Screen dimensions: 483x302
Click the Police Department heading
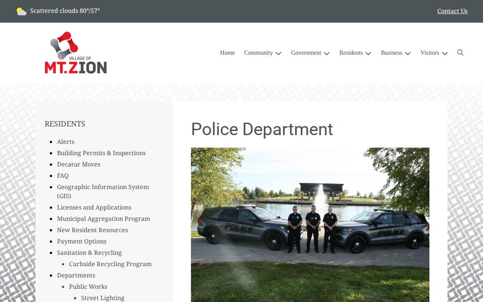pos(262,129)
